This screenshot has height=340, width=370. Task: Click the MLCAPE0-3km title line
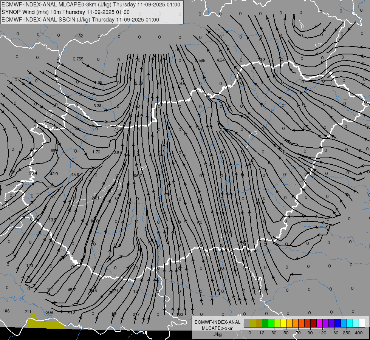point(91,5)
